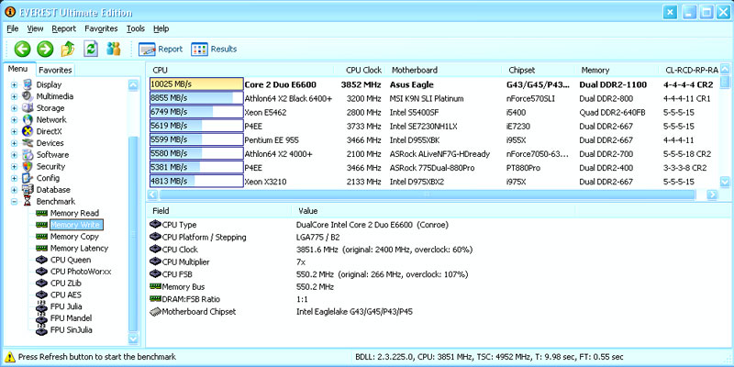Click the green Back arrow toolbar icon

(22, 49)
